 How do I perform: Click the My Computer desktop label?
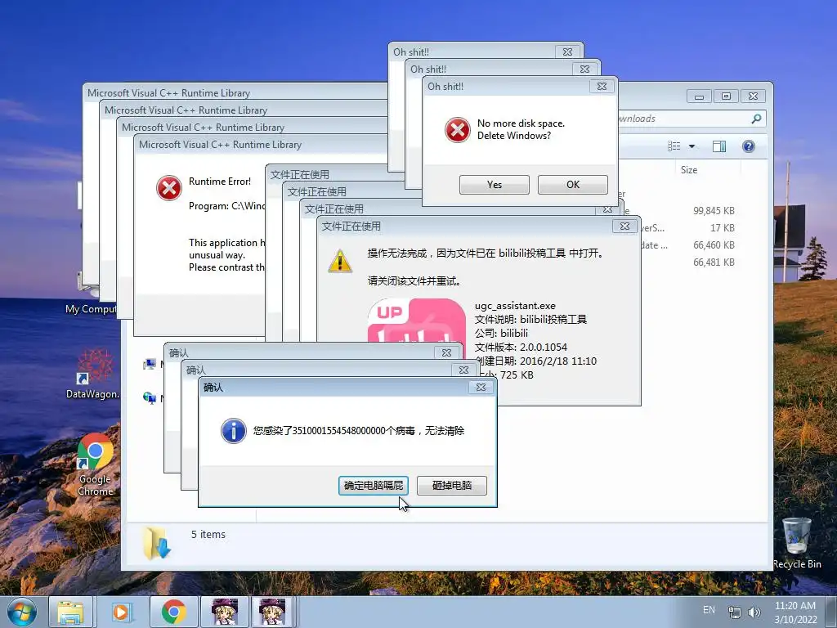pos(91,308)
